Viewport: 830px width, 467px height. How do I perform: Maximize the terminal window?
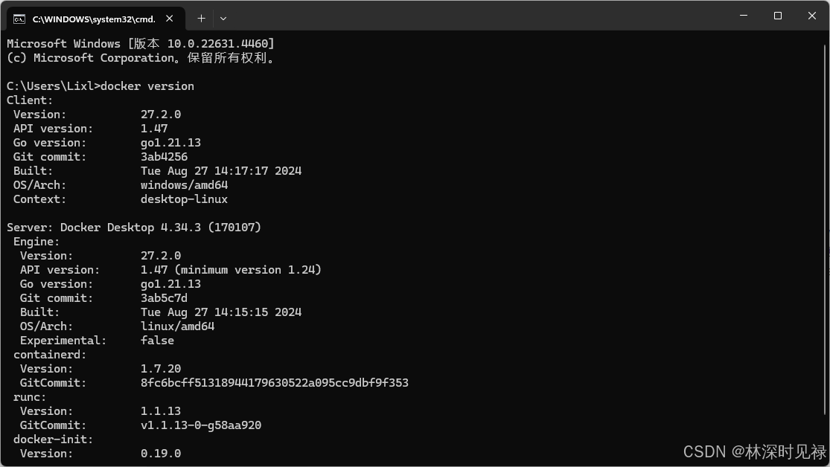[778, 16]
